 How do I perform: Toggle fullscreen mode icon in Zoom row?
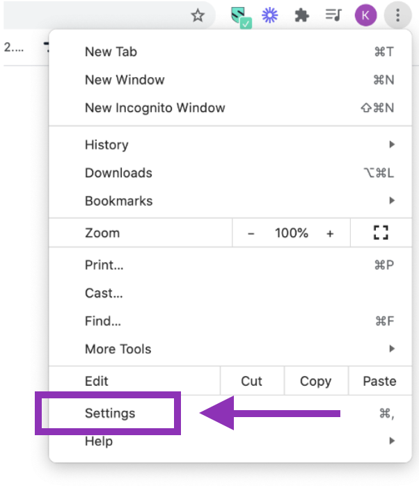click(x=381, y=234)
